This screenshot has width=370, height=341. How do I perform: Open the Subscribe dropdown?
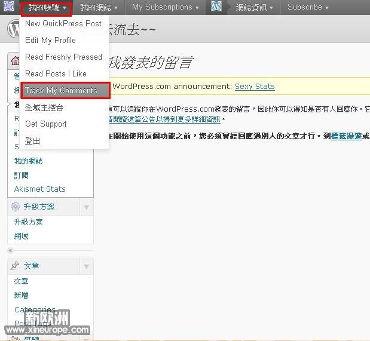click(x=308, y=7)
